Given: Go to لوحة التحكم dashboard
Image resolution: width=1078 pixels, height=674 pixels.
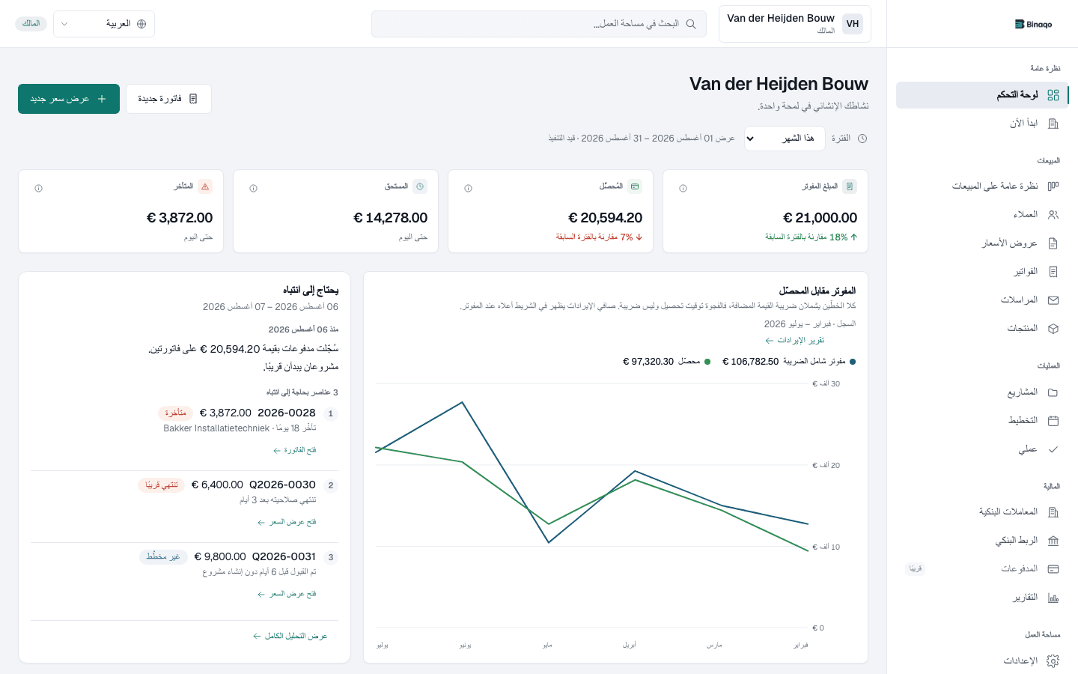Looking at the screenshot, I should click(982, 95).
